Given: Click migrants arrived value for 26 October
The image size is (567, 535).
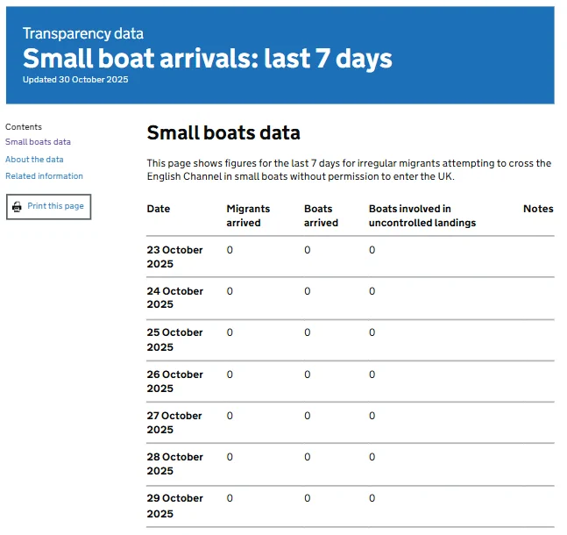Looking at the screenshot, I should (230, 374).
